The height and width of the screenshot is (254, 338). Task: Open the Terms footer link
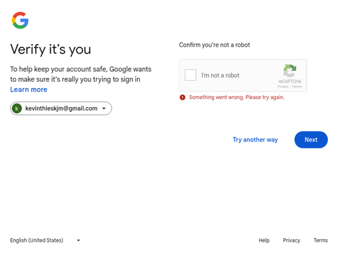click(320, 240)
